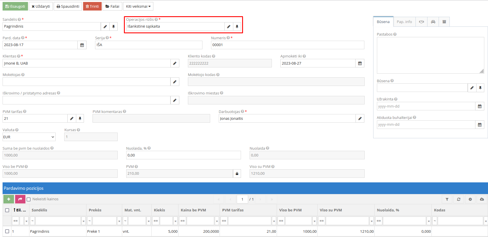This screenshot has width=488, height=237.
Task: Expand the Kiti veiksmai dropdown menu
Action: (x=138, y=6)
